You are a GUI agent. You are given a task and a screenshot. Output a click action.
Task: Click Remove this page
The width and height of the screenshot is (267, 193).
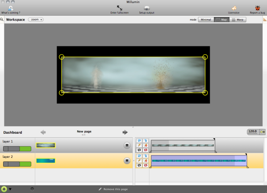[113, 189]
